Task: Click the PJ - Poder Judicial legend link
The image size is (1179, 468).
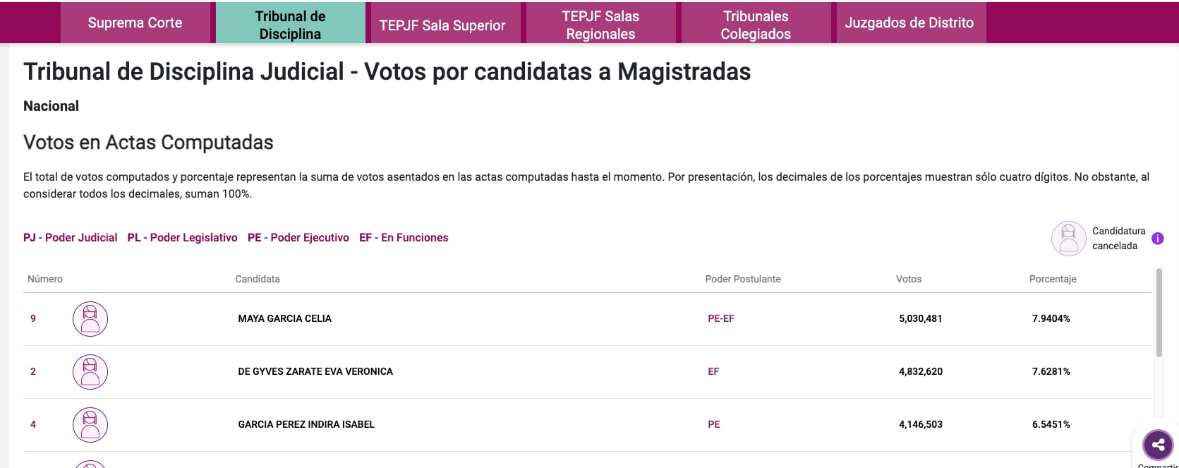Action: tap(71, 237)
